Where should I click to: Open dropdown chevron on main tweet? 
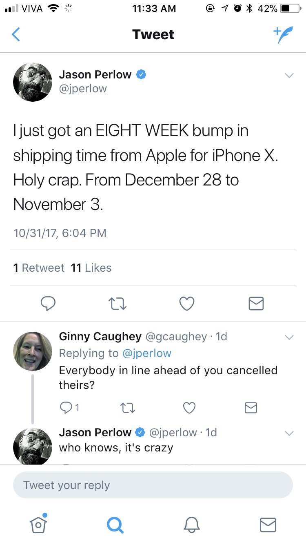pos(289,76)
